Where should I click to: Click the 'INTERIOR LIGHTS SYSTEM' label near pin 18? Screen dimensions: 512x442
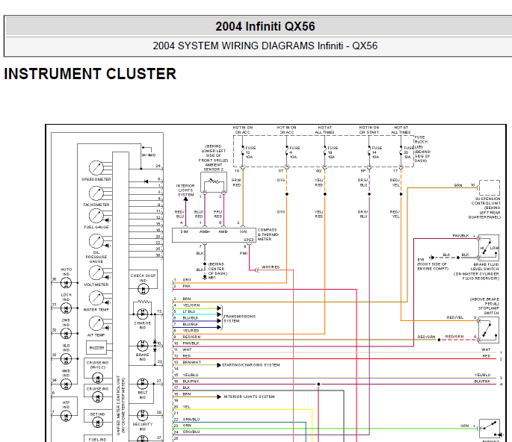249,396
